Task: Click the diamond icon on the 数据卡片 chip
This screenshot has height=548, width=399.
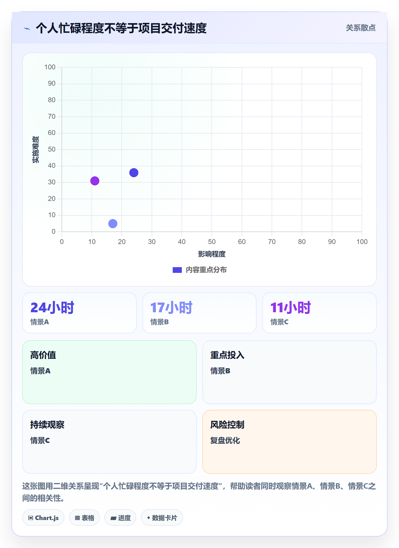Action: [x=148, y=518]
